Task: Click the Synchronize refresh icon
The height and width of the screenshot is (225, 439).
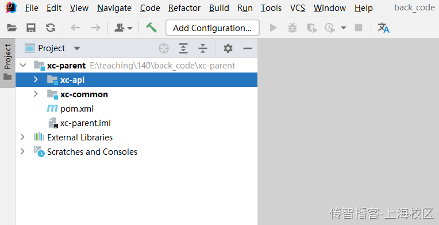Action: click(51, 28)
